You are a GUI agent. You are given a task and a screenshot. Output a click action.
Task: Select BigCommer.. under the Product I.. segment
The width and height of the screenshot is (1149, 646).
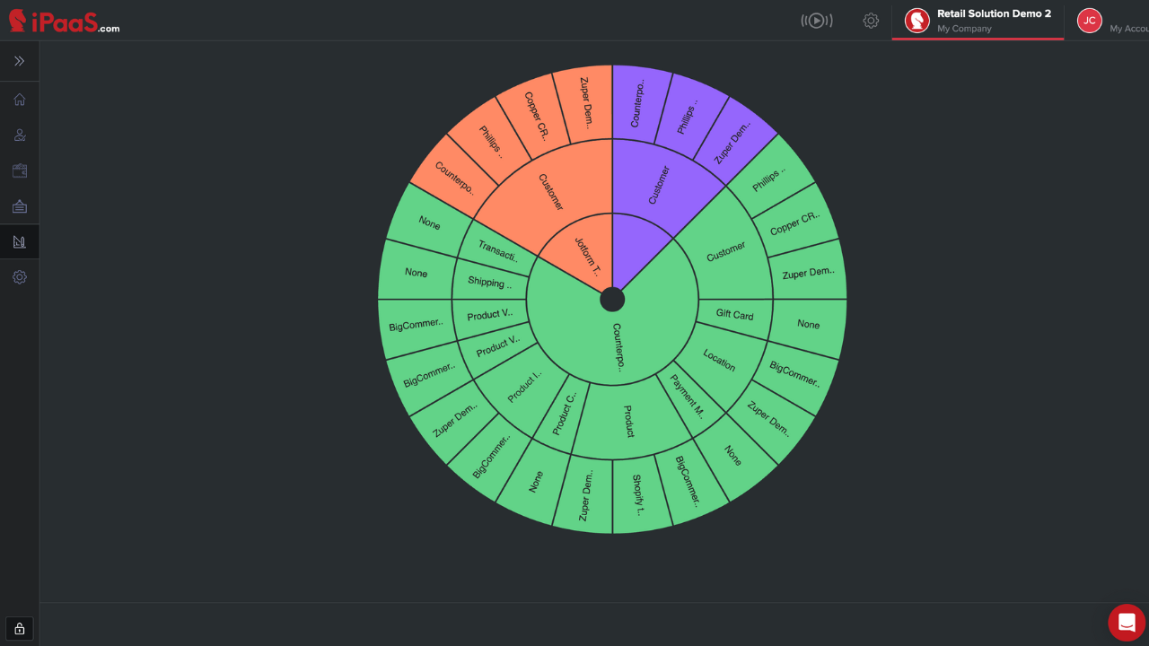point(491,456)
